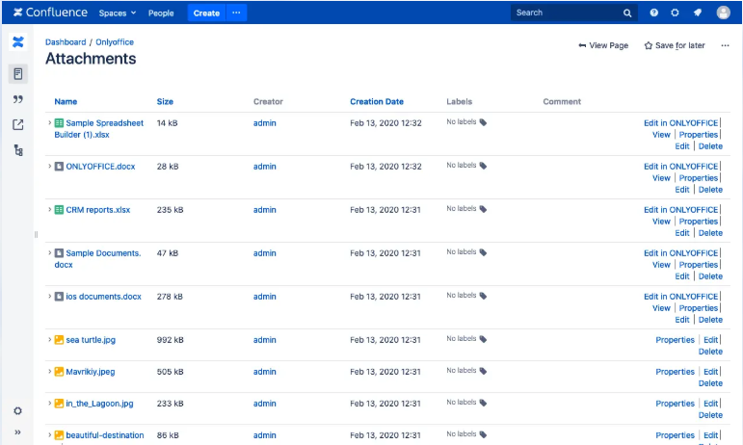Open the space logo in sidebar

[x=18, y=42]
